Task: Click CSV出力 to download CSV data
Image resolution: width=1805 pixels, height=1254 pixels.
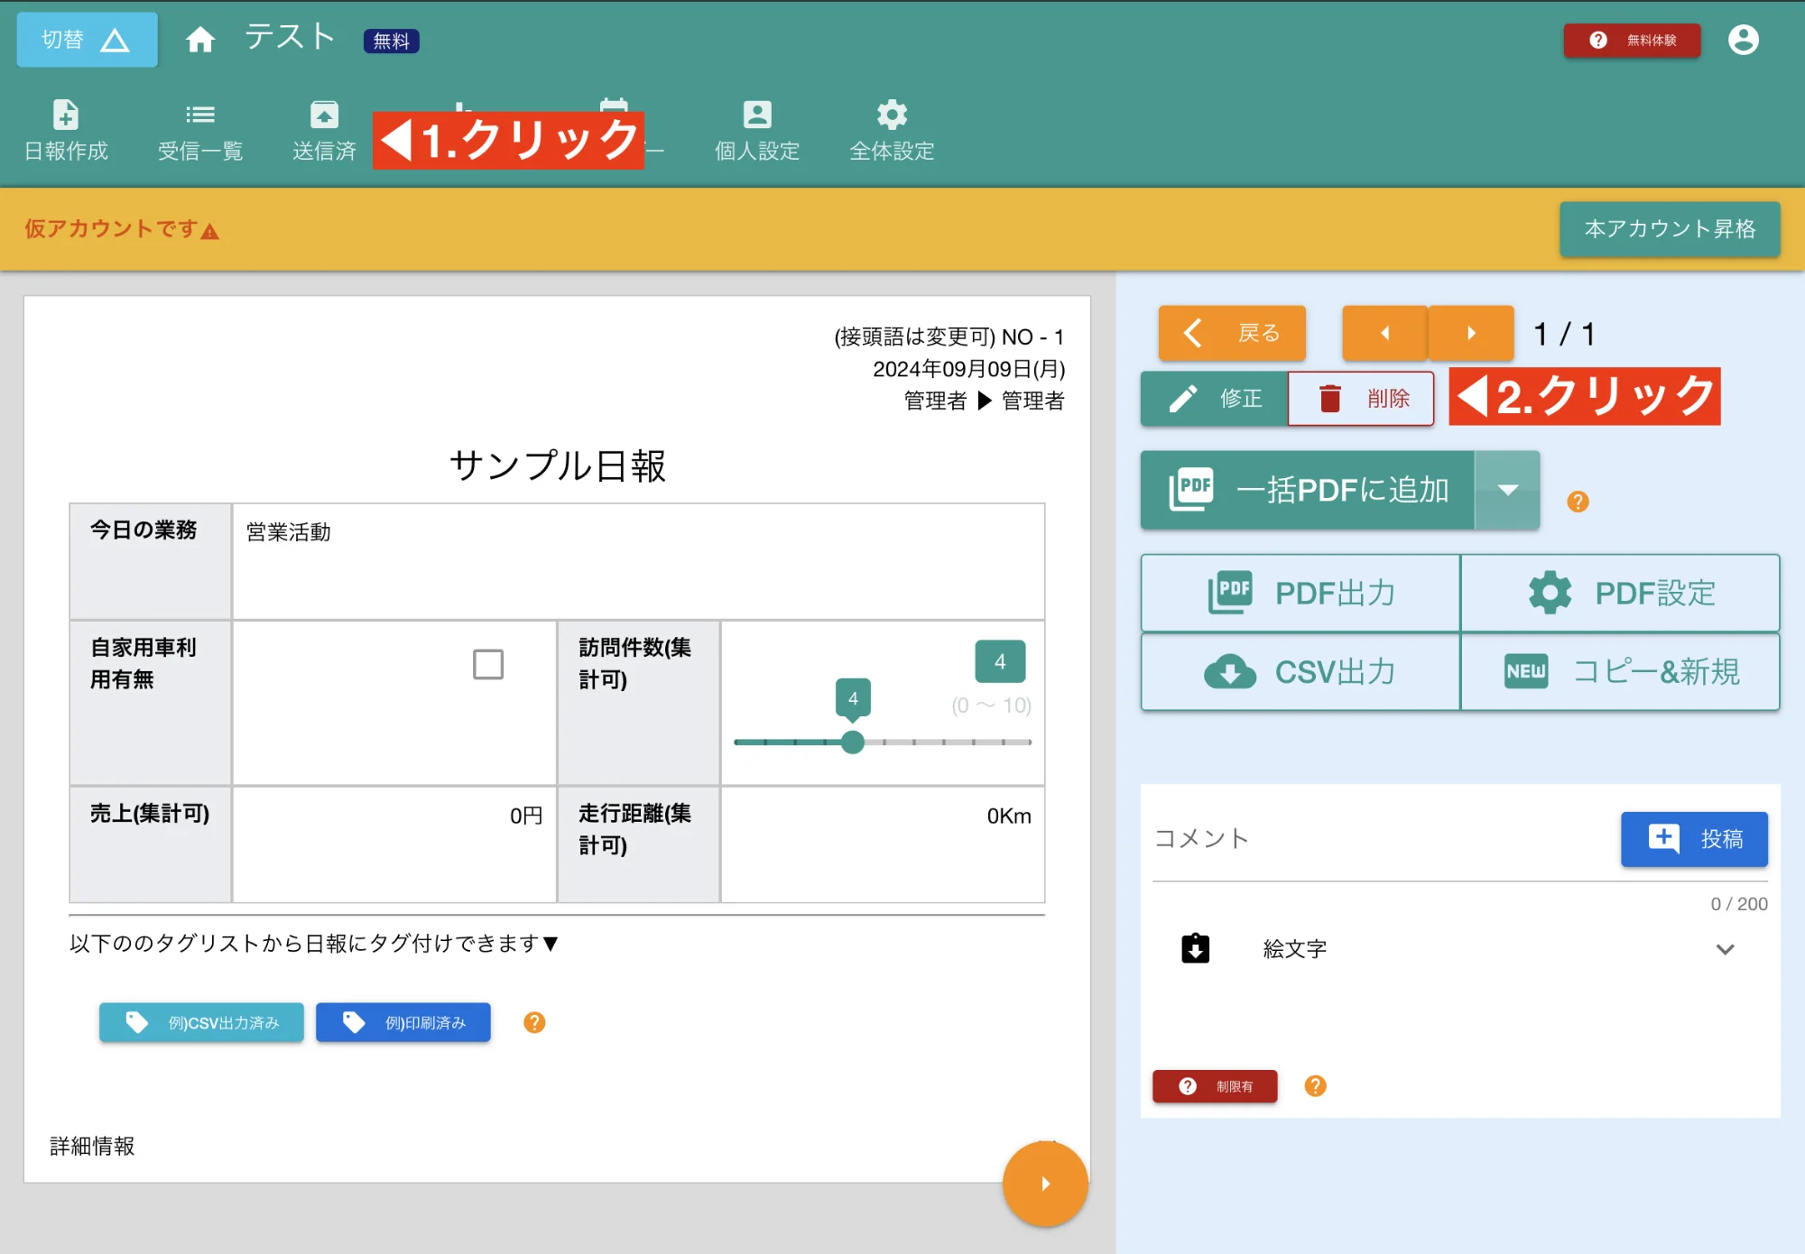Action: tap(1299, 671)
